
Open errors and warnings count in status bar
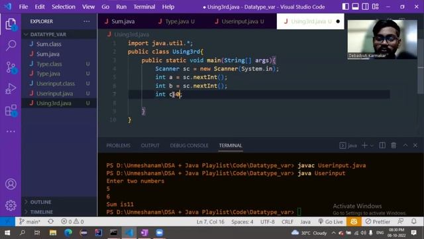click(72, 222)
